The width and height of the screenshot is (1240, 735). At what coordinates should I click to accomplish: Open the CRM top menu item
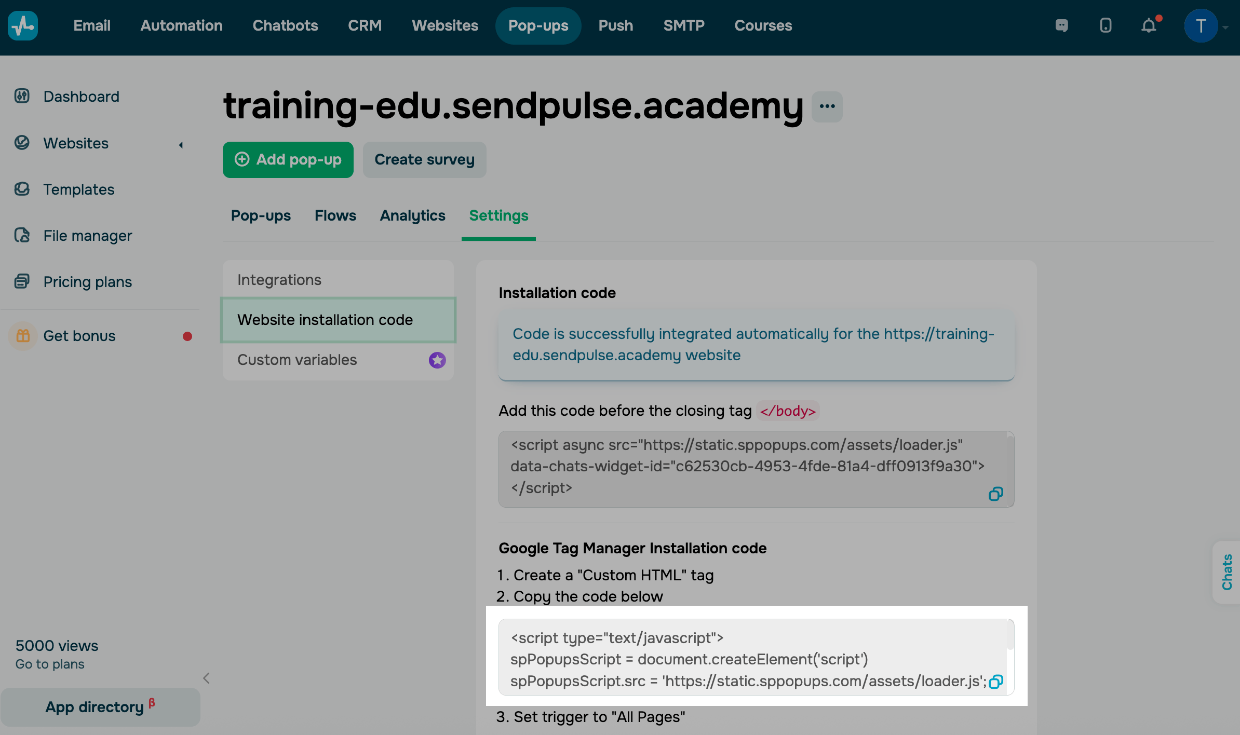tap(365, 25)
